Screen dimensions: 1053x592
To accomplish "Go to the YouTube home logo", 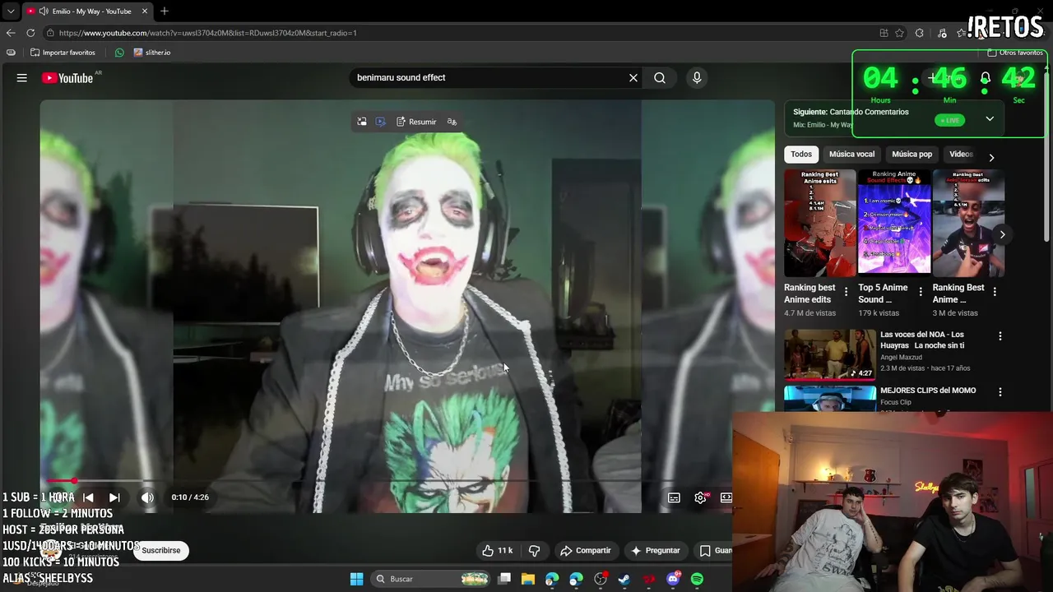I will coord(67,78).
